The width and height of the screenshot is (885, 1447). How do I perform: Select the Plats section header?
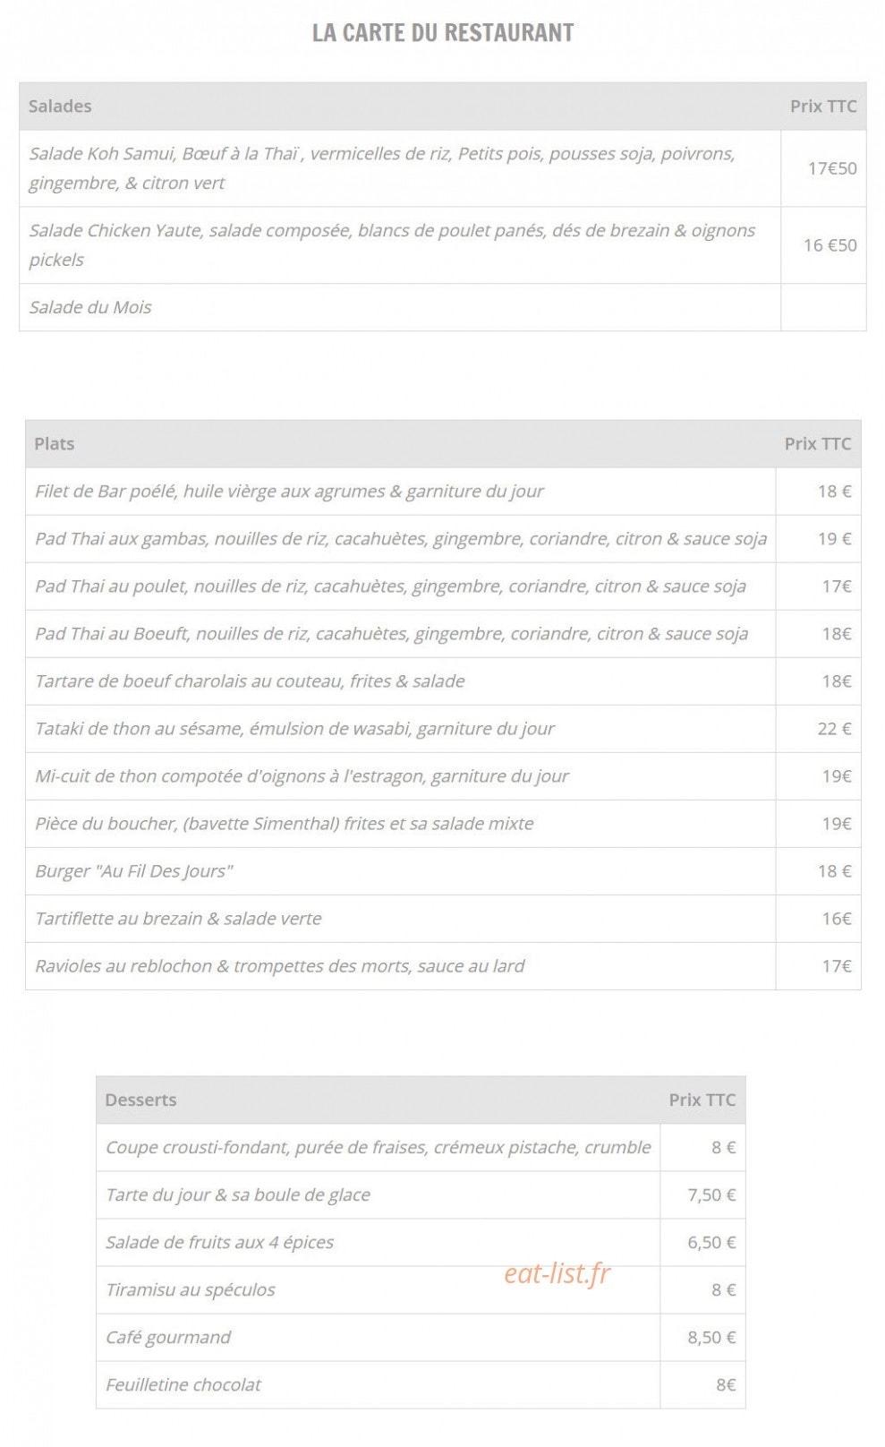coord(443,444)
